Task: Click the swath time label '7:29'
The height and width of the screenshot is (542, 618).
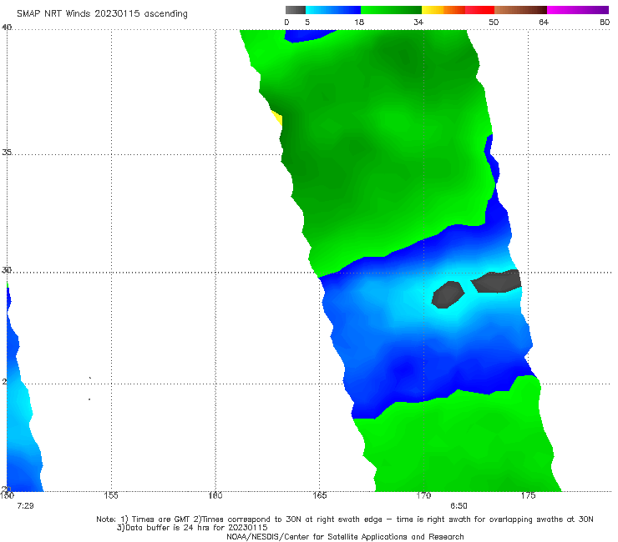Action: (25, 506)
